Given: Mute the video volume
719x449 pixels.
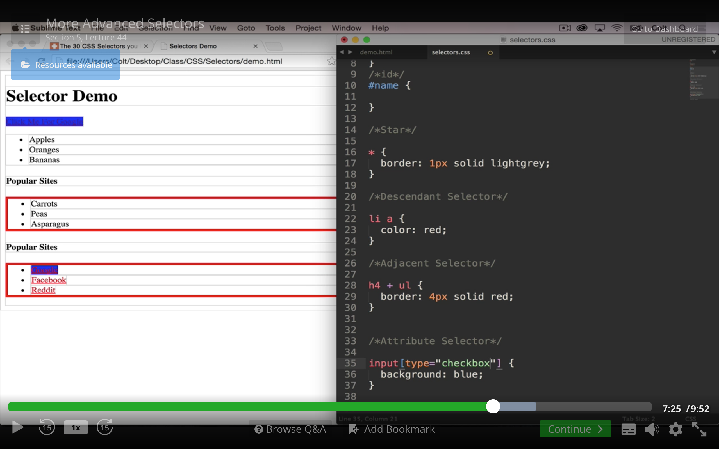Looking at the screenshot, I should point(652,429).
